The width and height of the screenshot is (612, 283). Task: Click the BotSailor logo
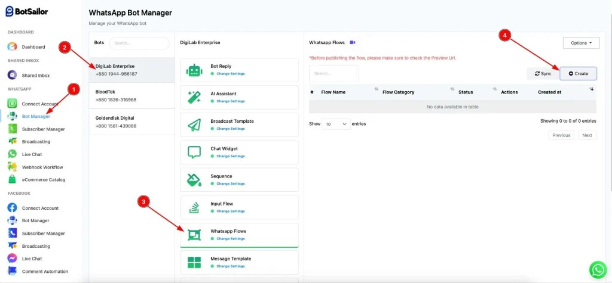point(27,11)
